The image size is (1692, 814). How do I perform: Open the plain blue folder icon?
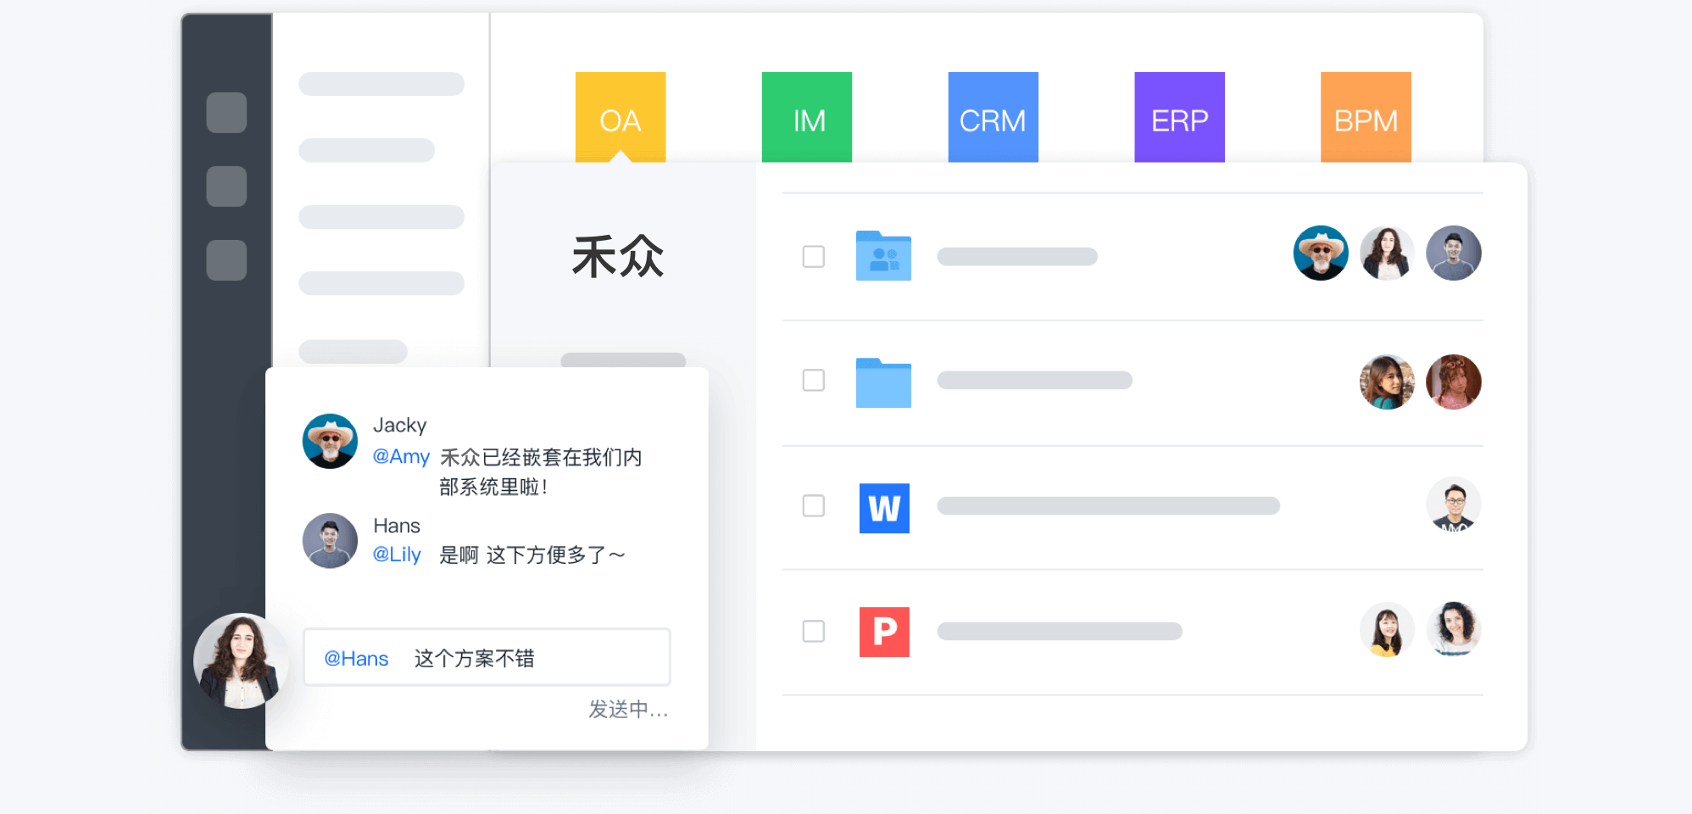pos(883,382)
